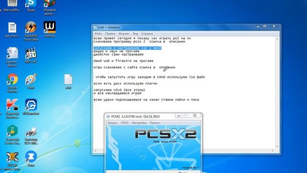Launch the ROGameBox shortcut

click(x=31, y=107)
